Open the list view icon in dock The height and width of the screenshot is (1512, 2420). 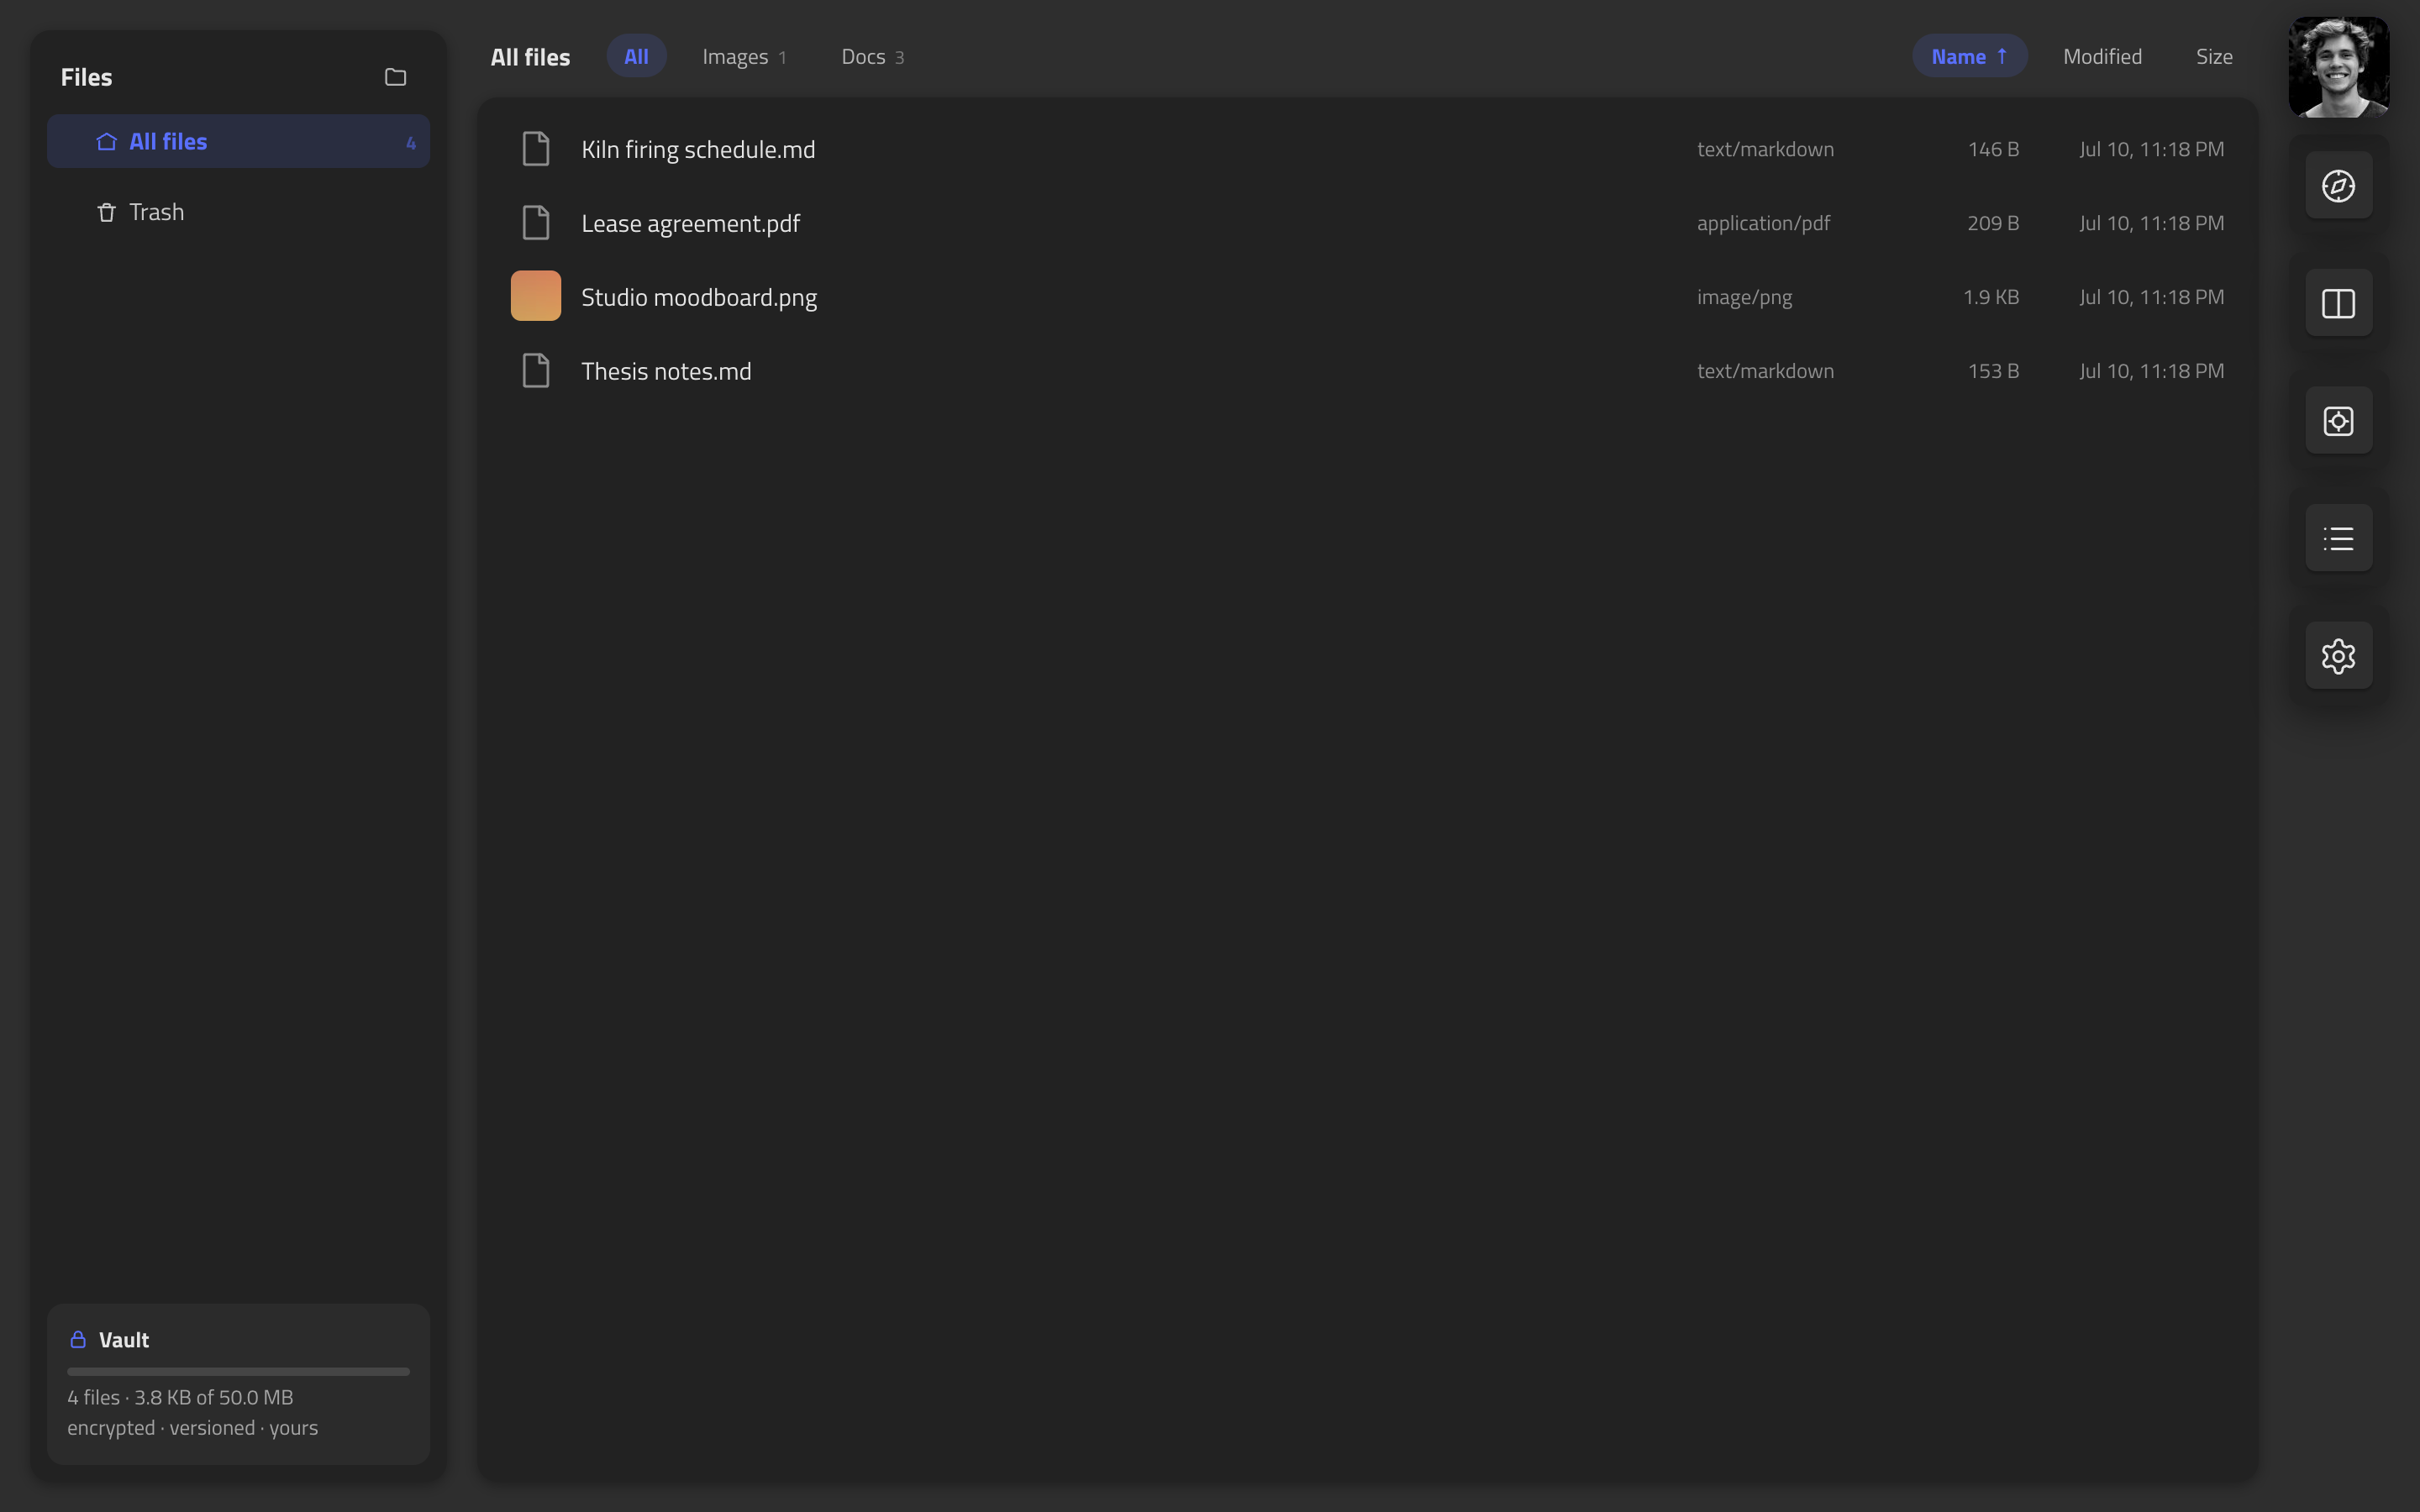coord(2338,539)
